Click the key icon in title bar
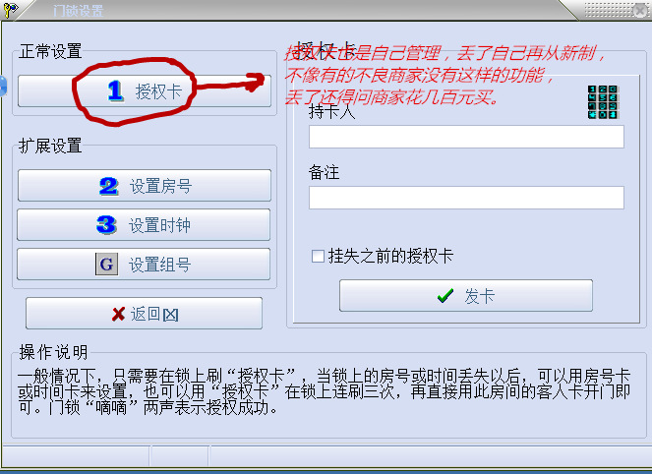 [10, 10]
